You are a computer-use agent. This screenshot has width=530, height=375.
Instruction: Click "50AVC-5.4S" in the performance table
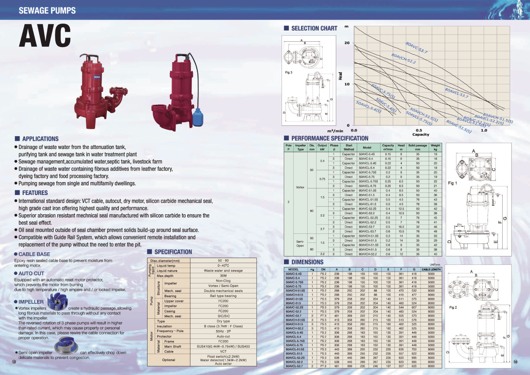[366, 154]
